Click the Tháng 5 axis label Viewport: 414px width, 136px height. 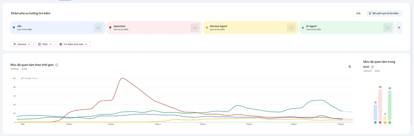pyautogui.click(x=203, y=124)
